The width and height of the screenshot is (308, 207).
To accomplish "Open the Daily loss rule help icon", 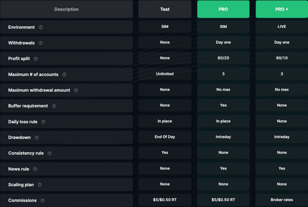I will pos(43,122).
